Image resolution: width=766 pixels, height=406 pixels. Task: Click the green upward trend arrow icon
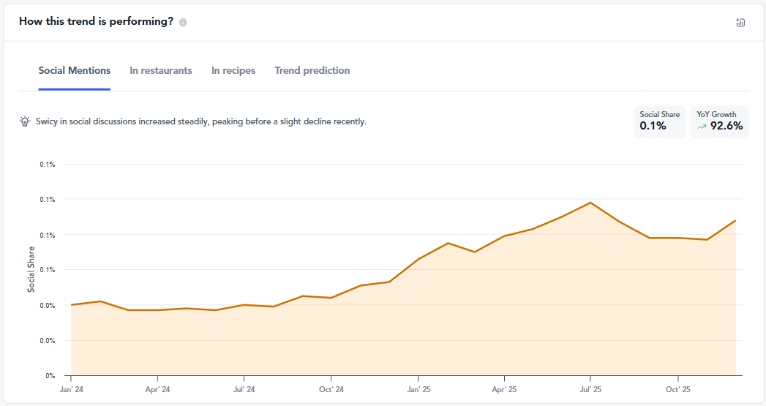tap(702, 127)
